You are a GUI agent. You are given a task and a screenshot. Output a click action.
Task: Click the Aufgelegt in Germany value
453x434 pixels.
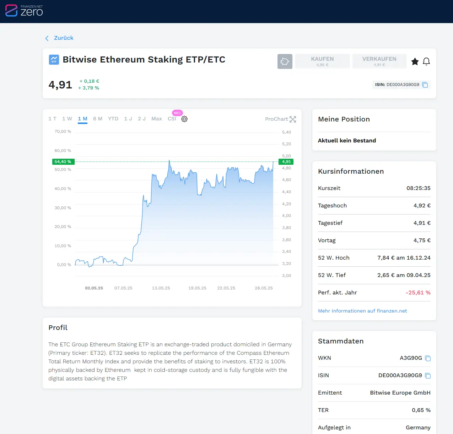point(418,428)
